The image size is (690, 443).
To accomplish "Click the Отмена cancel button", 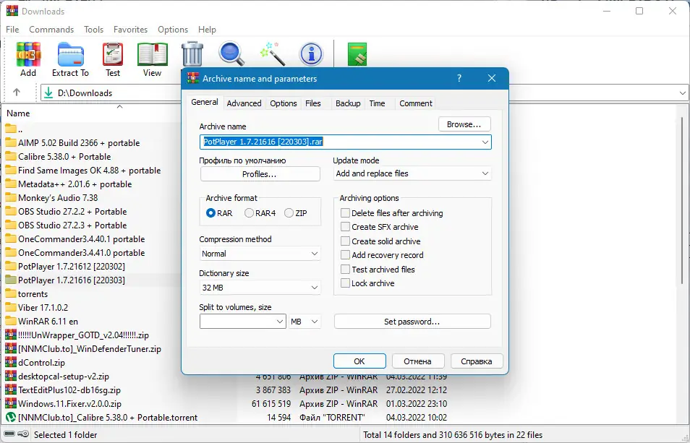I will pos(417,361).
